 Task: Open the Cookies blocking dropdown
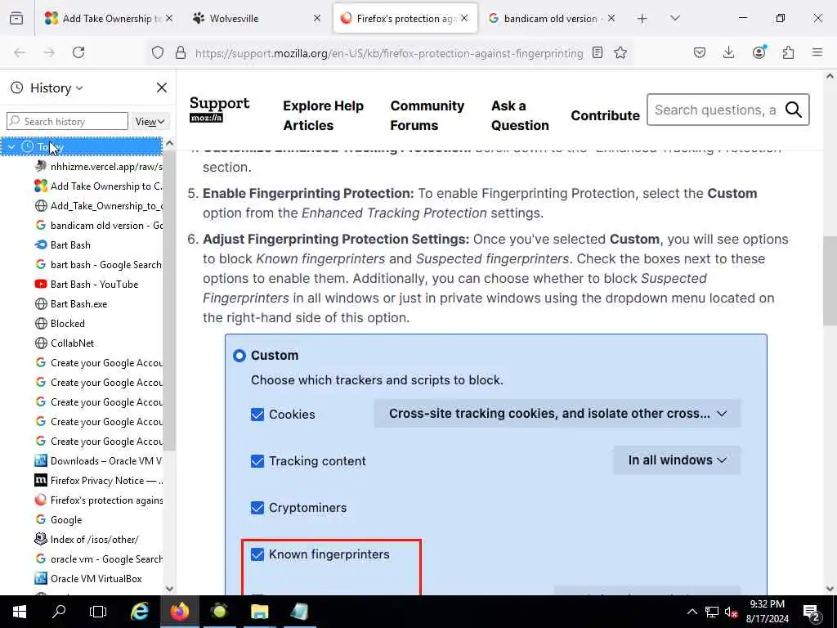(557, 414)
